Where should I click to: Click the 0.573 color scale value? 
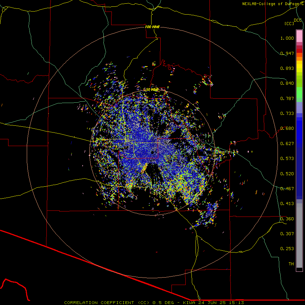pyautogui.click(x=287, y=159)
